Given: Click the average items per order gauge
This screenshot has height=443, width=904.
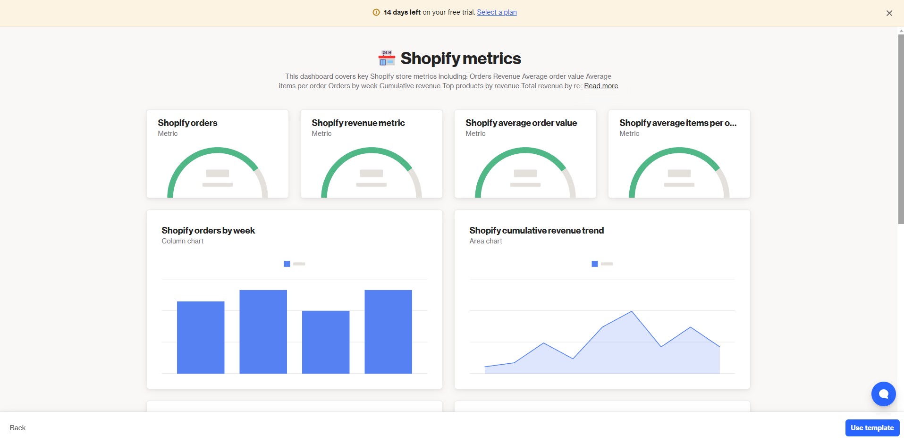Looking at the screenshot, I should 679,173.
